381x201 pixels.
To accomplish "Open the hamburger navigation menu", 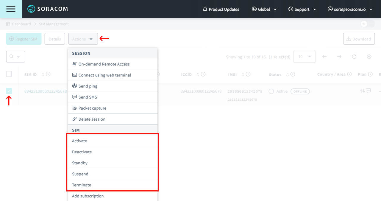I will [x=11, y=9].
